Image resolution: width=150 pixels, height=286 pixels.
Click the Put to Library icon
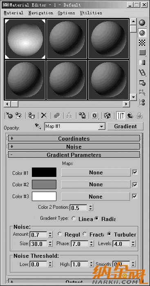click(82, 116)
